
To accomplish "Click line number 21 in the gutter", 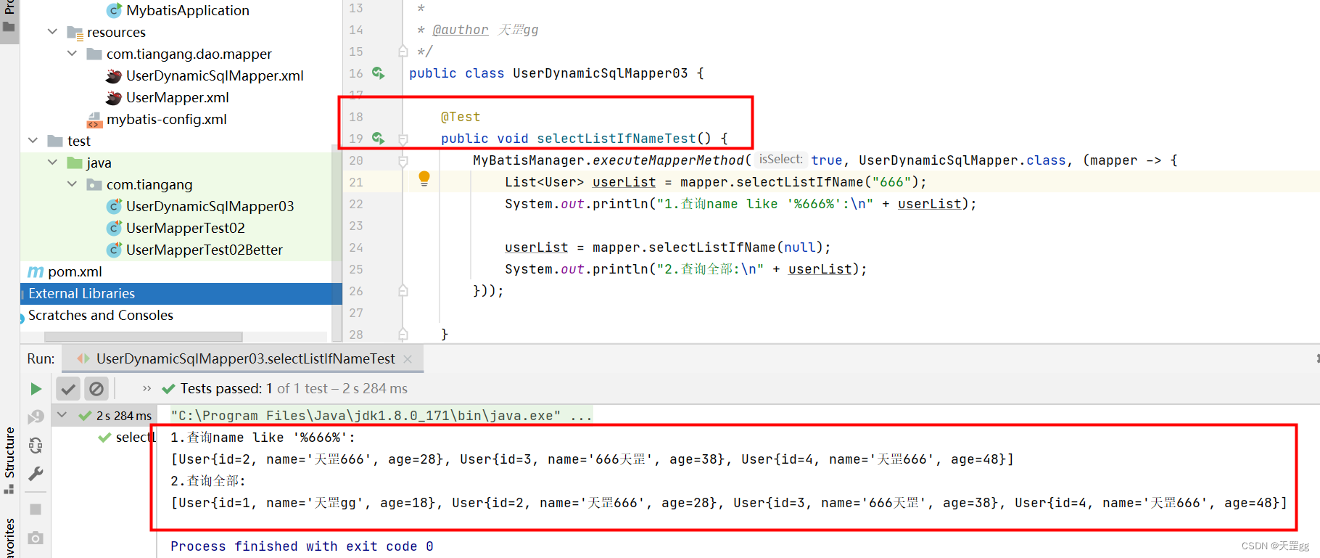I will coord(356,182).
